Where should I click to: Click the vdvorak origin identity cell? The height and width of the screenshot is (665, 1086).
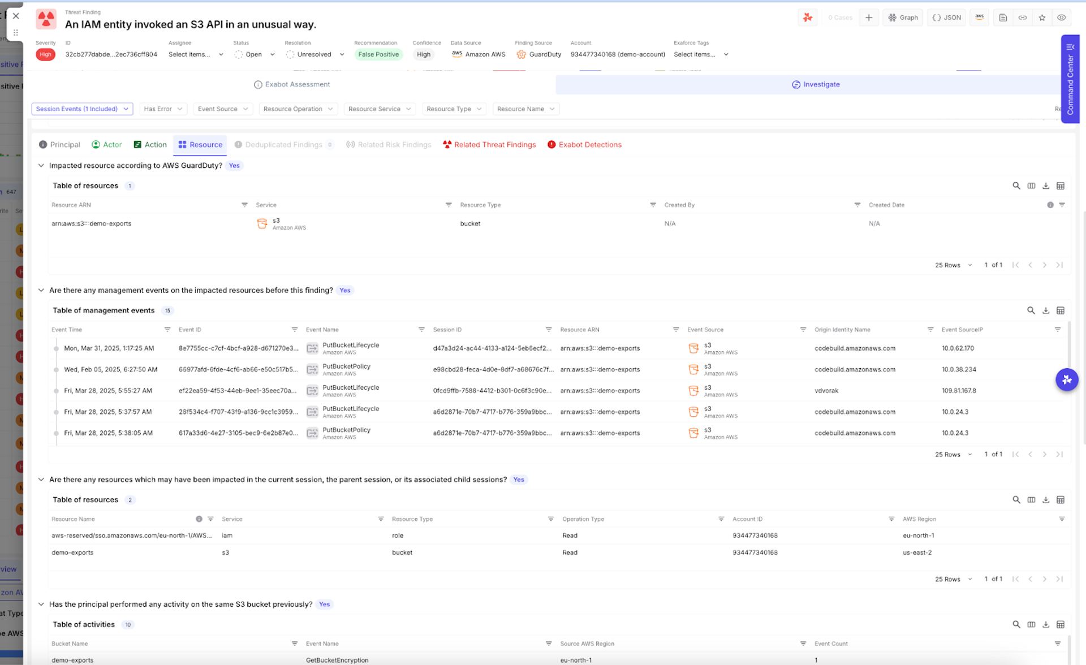pyautogui.click(x=826, y=391)
